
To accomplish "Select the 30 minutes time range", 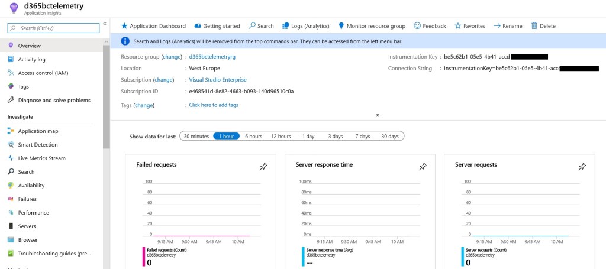I will pos(196,136).
